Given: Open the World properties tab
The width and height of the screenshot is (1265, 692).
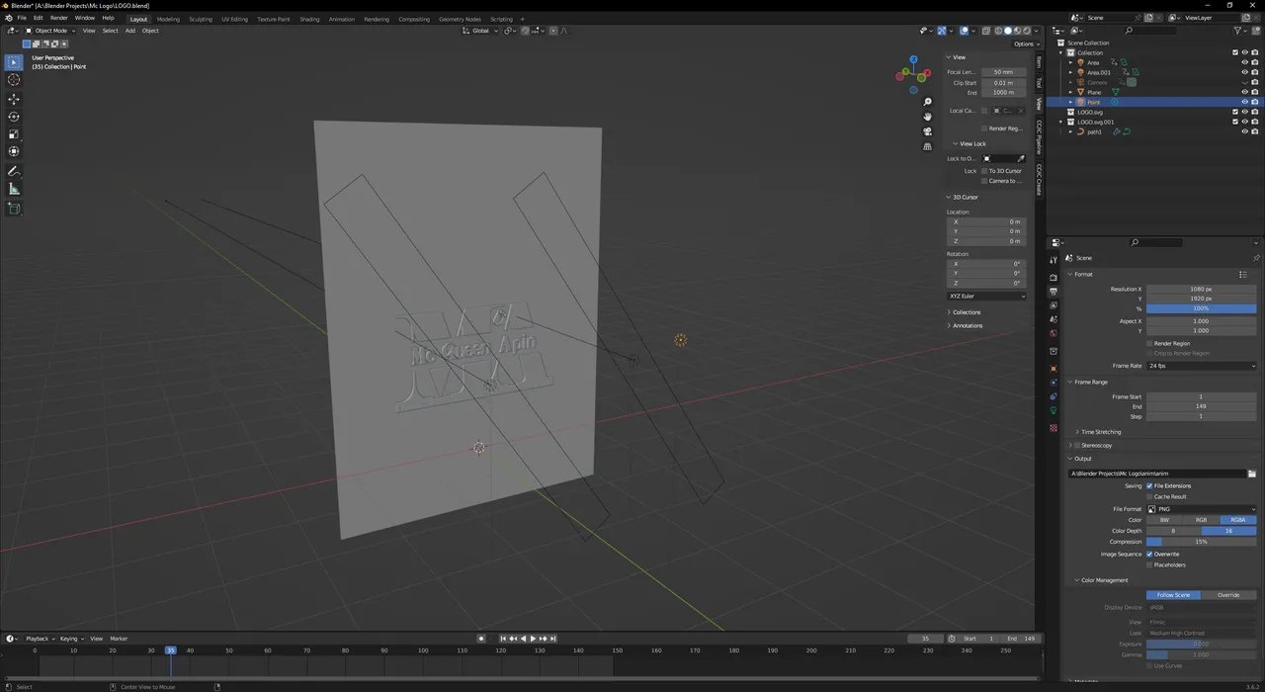Looking at the screenshot, I should [1054, 333].
